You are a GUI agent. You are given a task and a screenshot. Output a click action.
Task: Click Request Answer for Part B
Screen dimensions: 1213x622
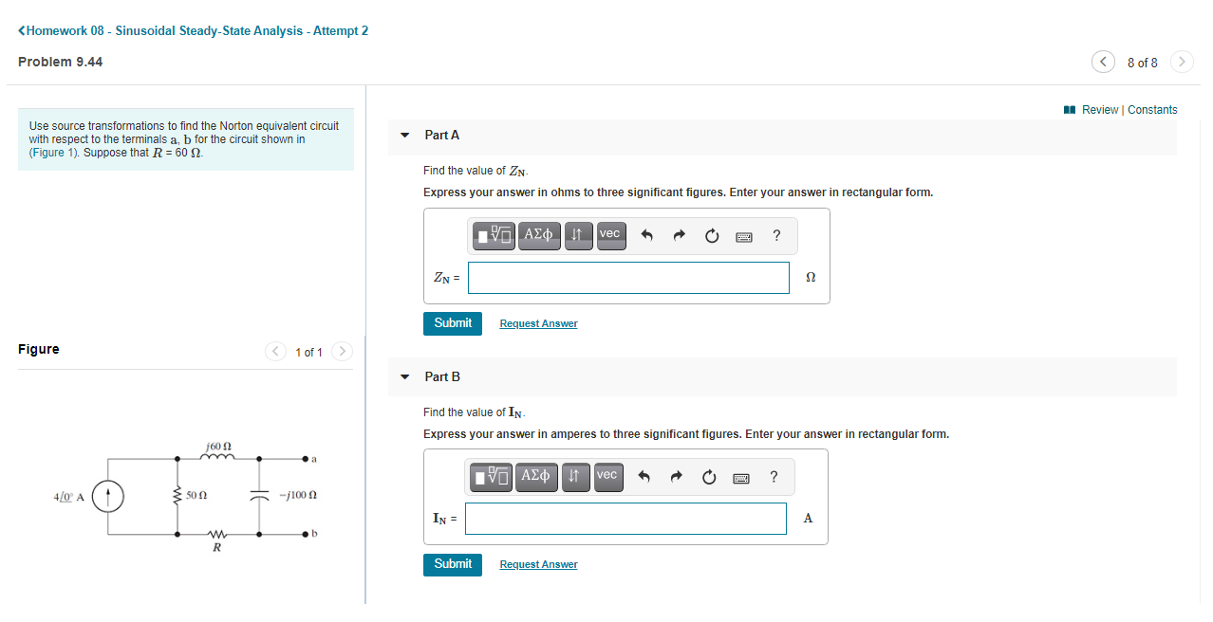(538, 564)
